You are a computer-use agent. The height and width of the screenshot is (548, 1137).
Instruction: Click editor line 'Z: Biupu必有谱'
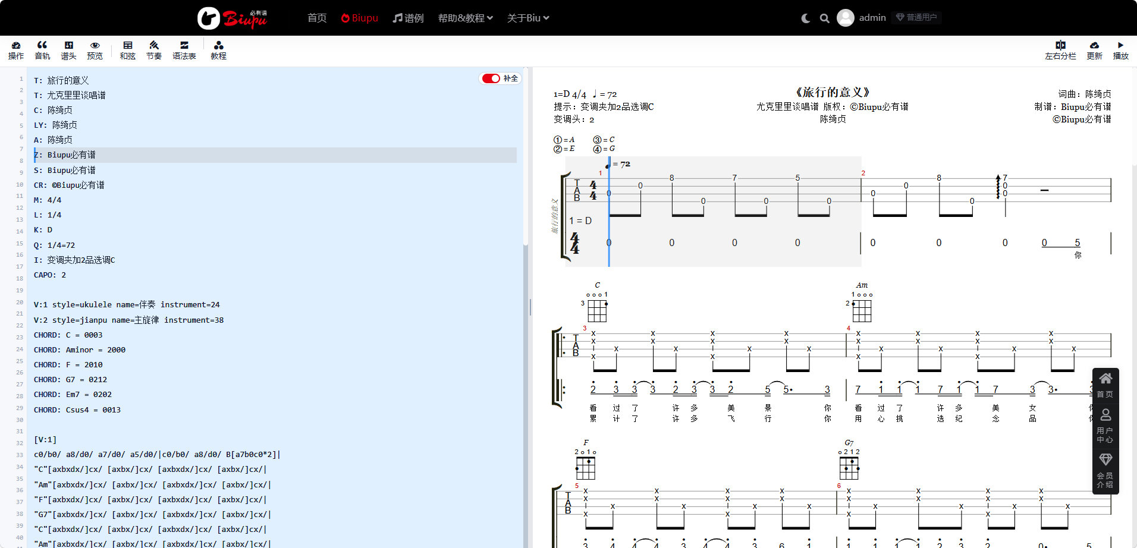(65, 155)
